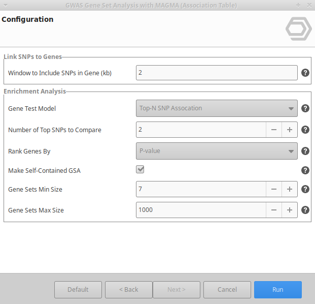View help for Make Self-Contained GSA
This screenshot has width=315, height=304.
[305, 170]
